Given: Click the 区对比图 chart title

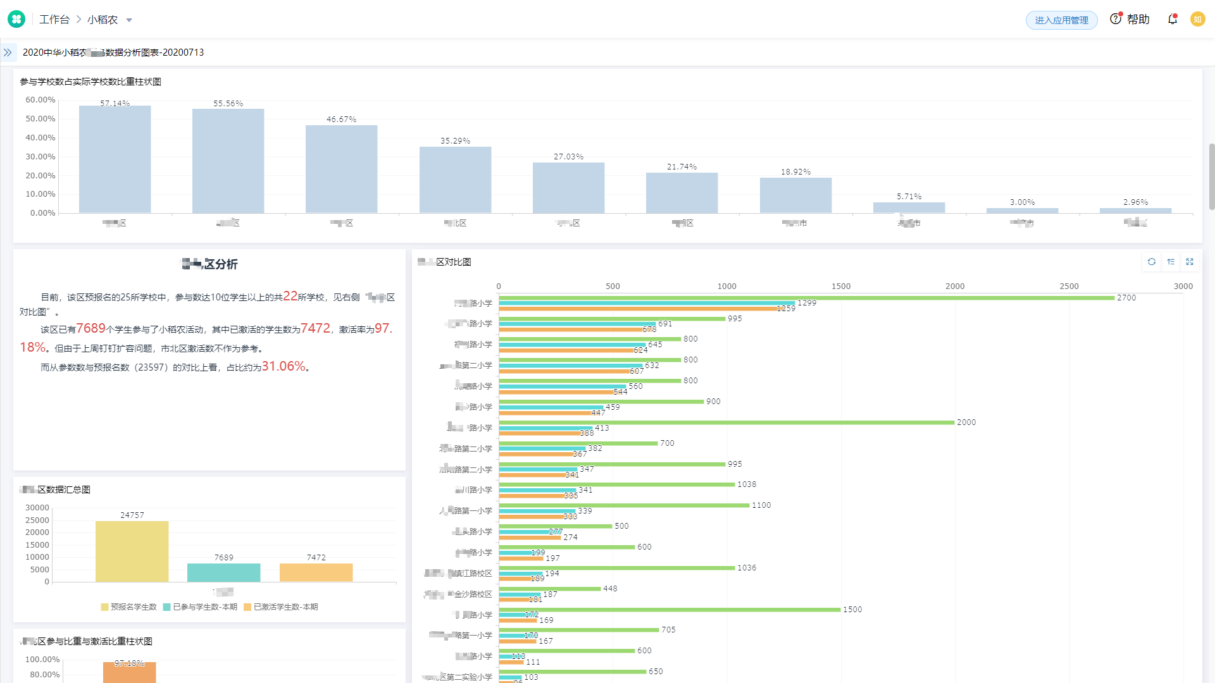Looking at the screenshot, I should (x=444, y=262).
